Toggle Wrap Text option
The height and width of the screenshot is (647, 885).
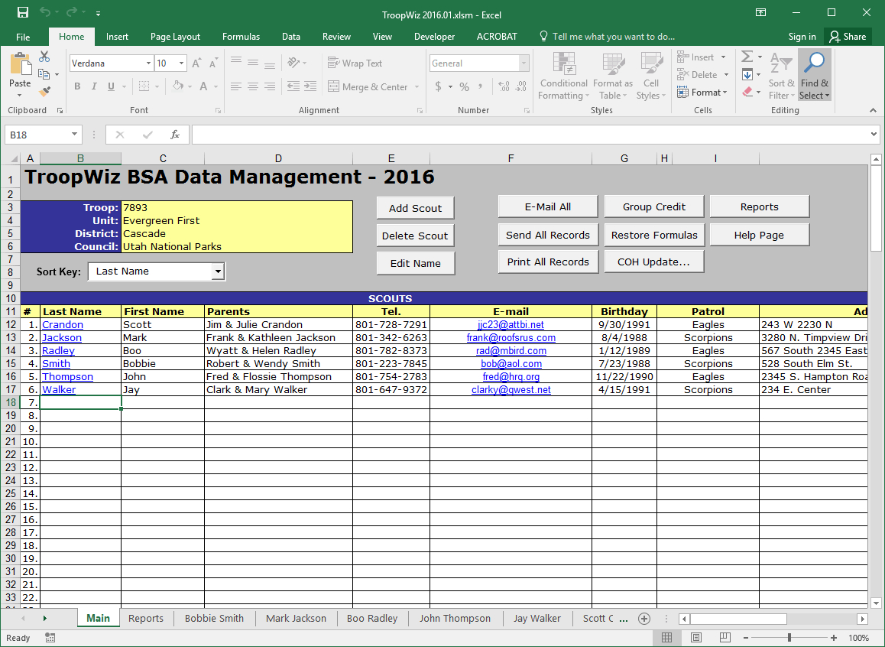pos(355,63)
